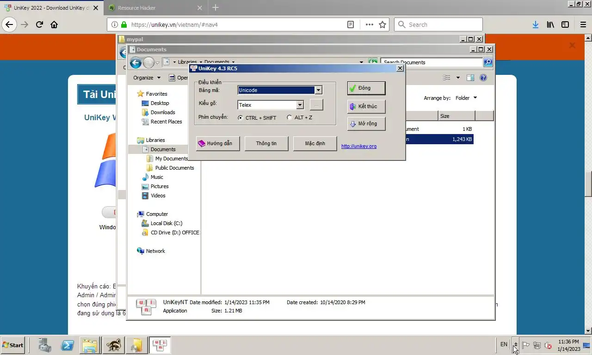This screenshot has width=592, height=355.
Task: Select Network in navigation pane
Action: (151, 251)
